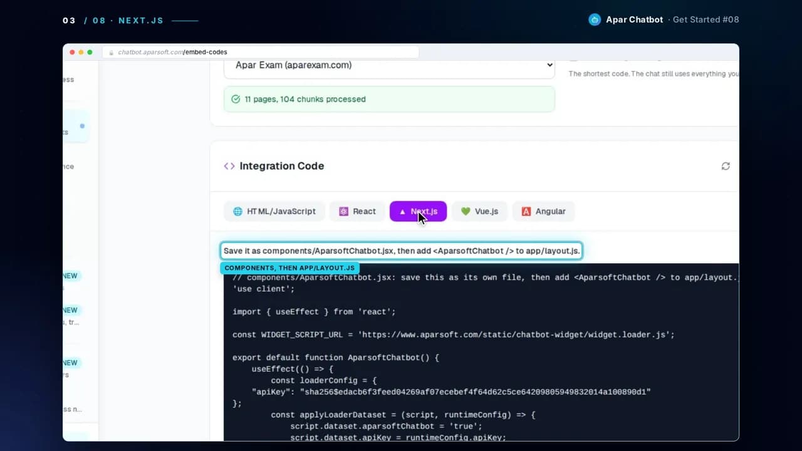Click the red Angular logo icon

pos(526,211)
